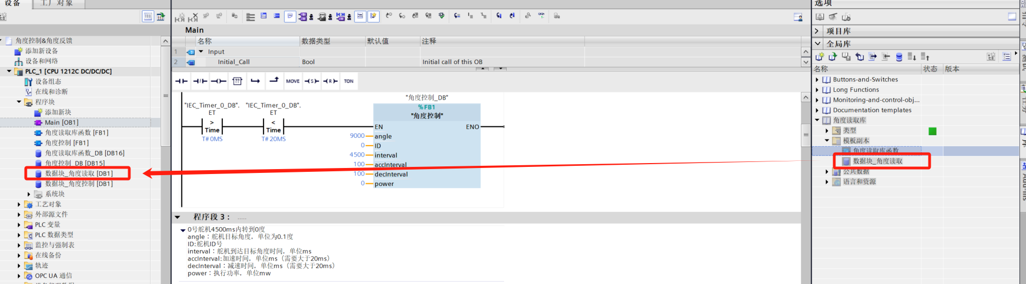This screenshot has width=1026, height=284.
Task: Collapse program segment 3 header
Action: pyautogui.click(x=177, y=217)
